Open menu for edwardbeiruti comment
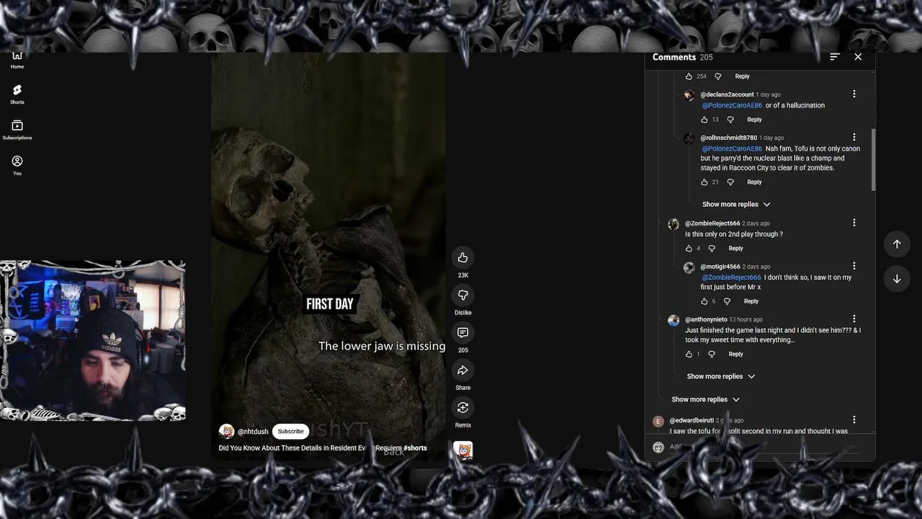Viewport: 922px width, 519px height. (x=854, y=420)
